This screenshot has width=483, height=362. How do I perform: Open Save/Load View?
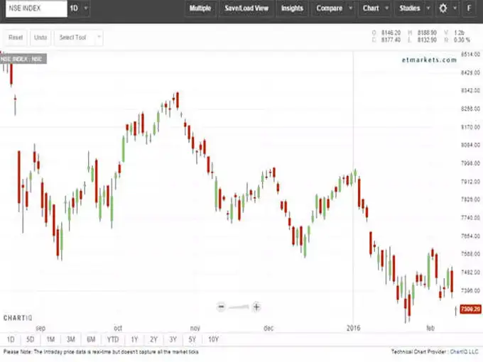tap(246, 9)
